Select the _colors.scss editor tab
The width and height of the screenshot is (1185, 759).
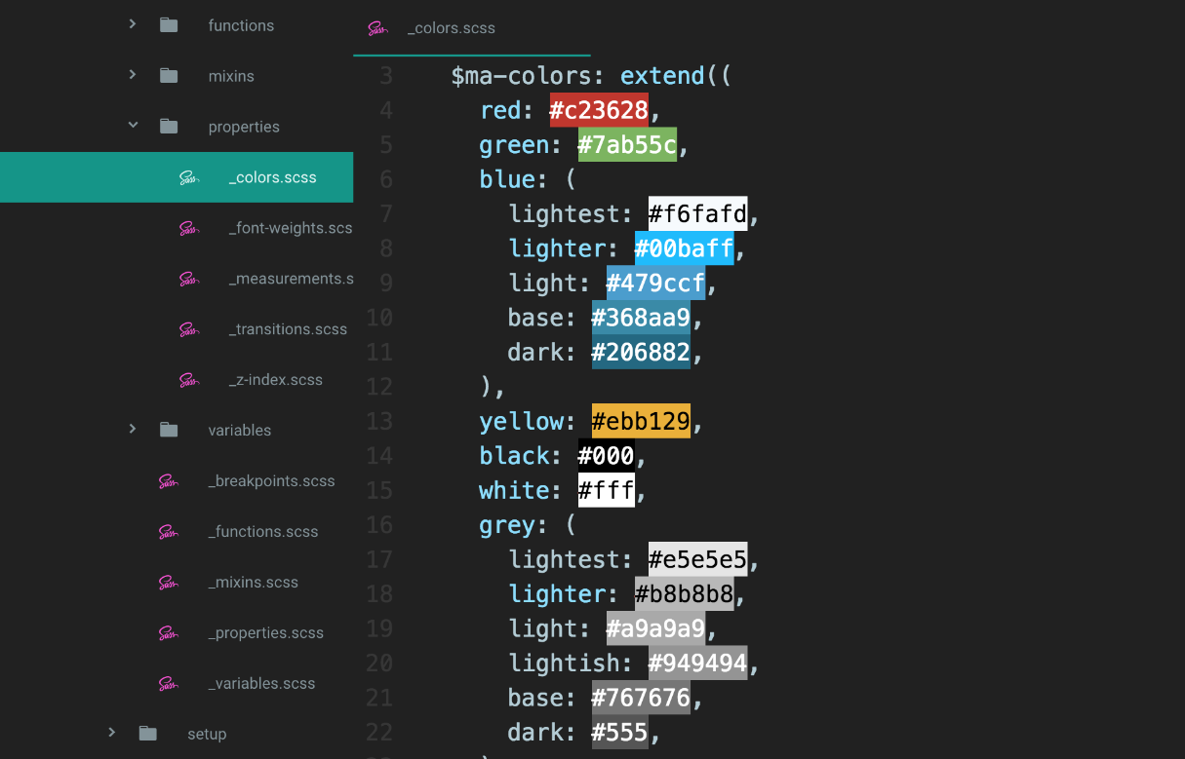[x=451, y=28]
